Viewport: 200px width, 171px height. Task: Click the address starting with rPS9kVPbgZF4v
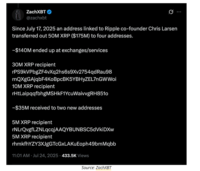point(62,72)
